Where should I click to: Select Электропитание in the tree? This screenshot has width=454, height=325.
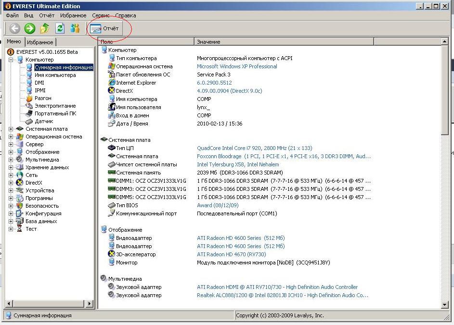(55, 106)
